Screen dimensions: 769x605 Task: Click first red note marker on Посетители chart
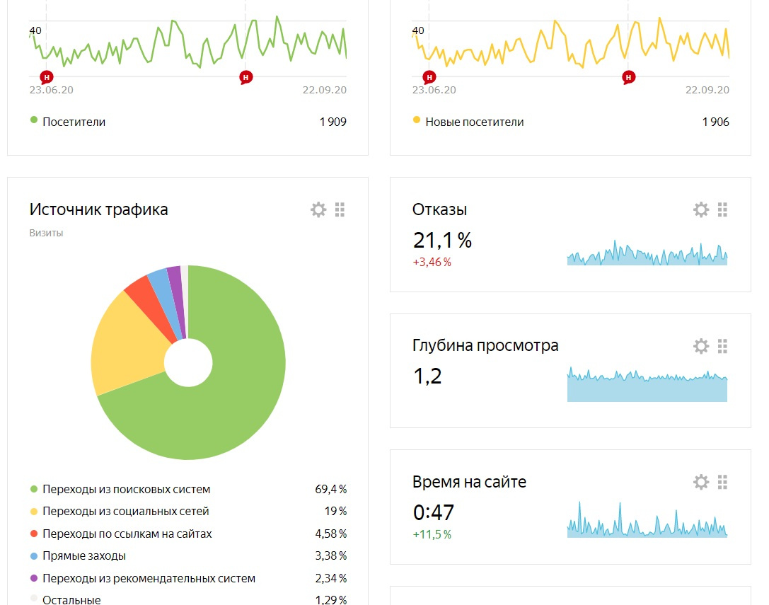click(x=47, y=77)
